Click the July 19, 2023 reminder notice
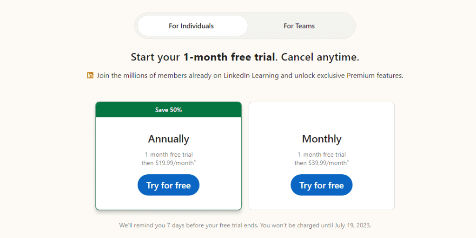Image resolution: width=476 pixels, height=238 pixels. [x=245, y=225]
